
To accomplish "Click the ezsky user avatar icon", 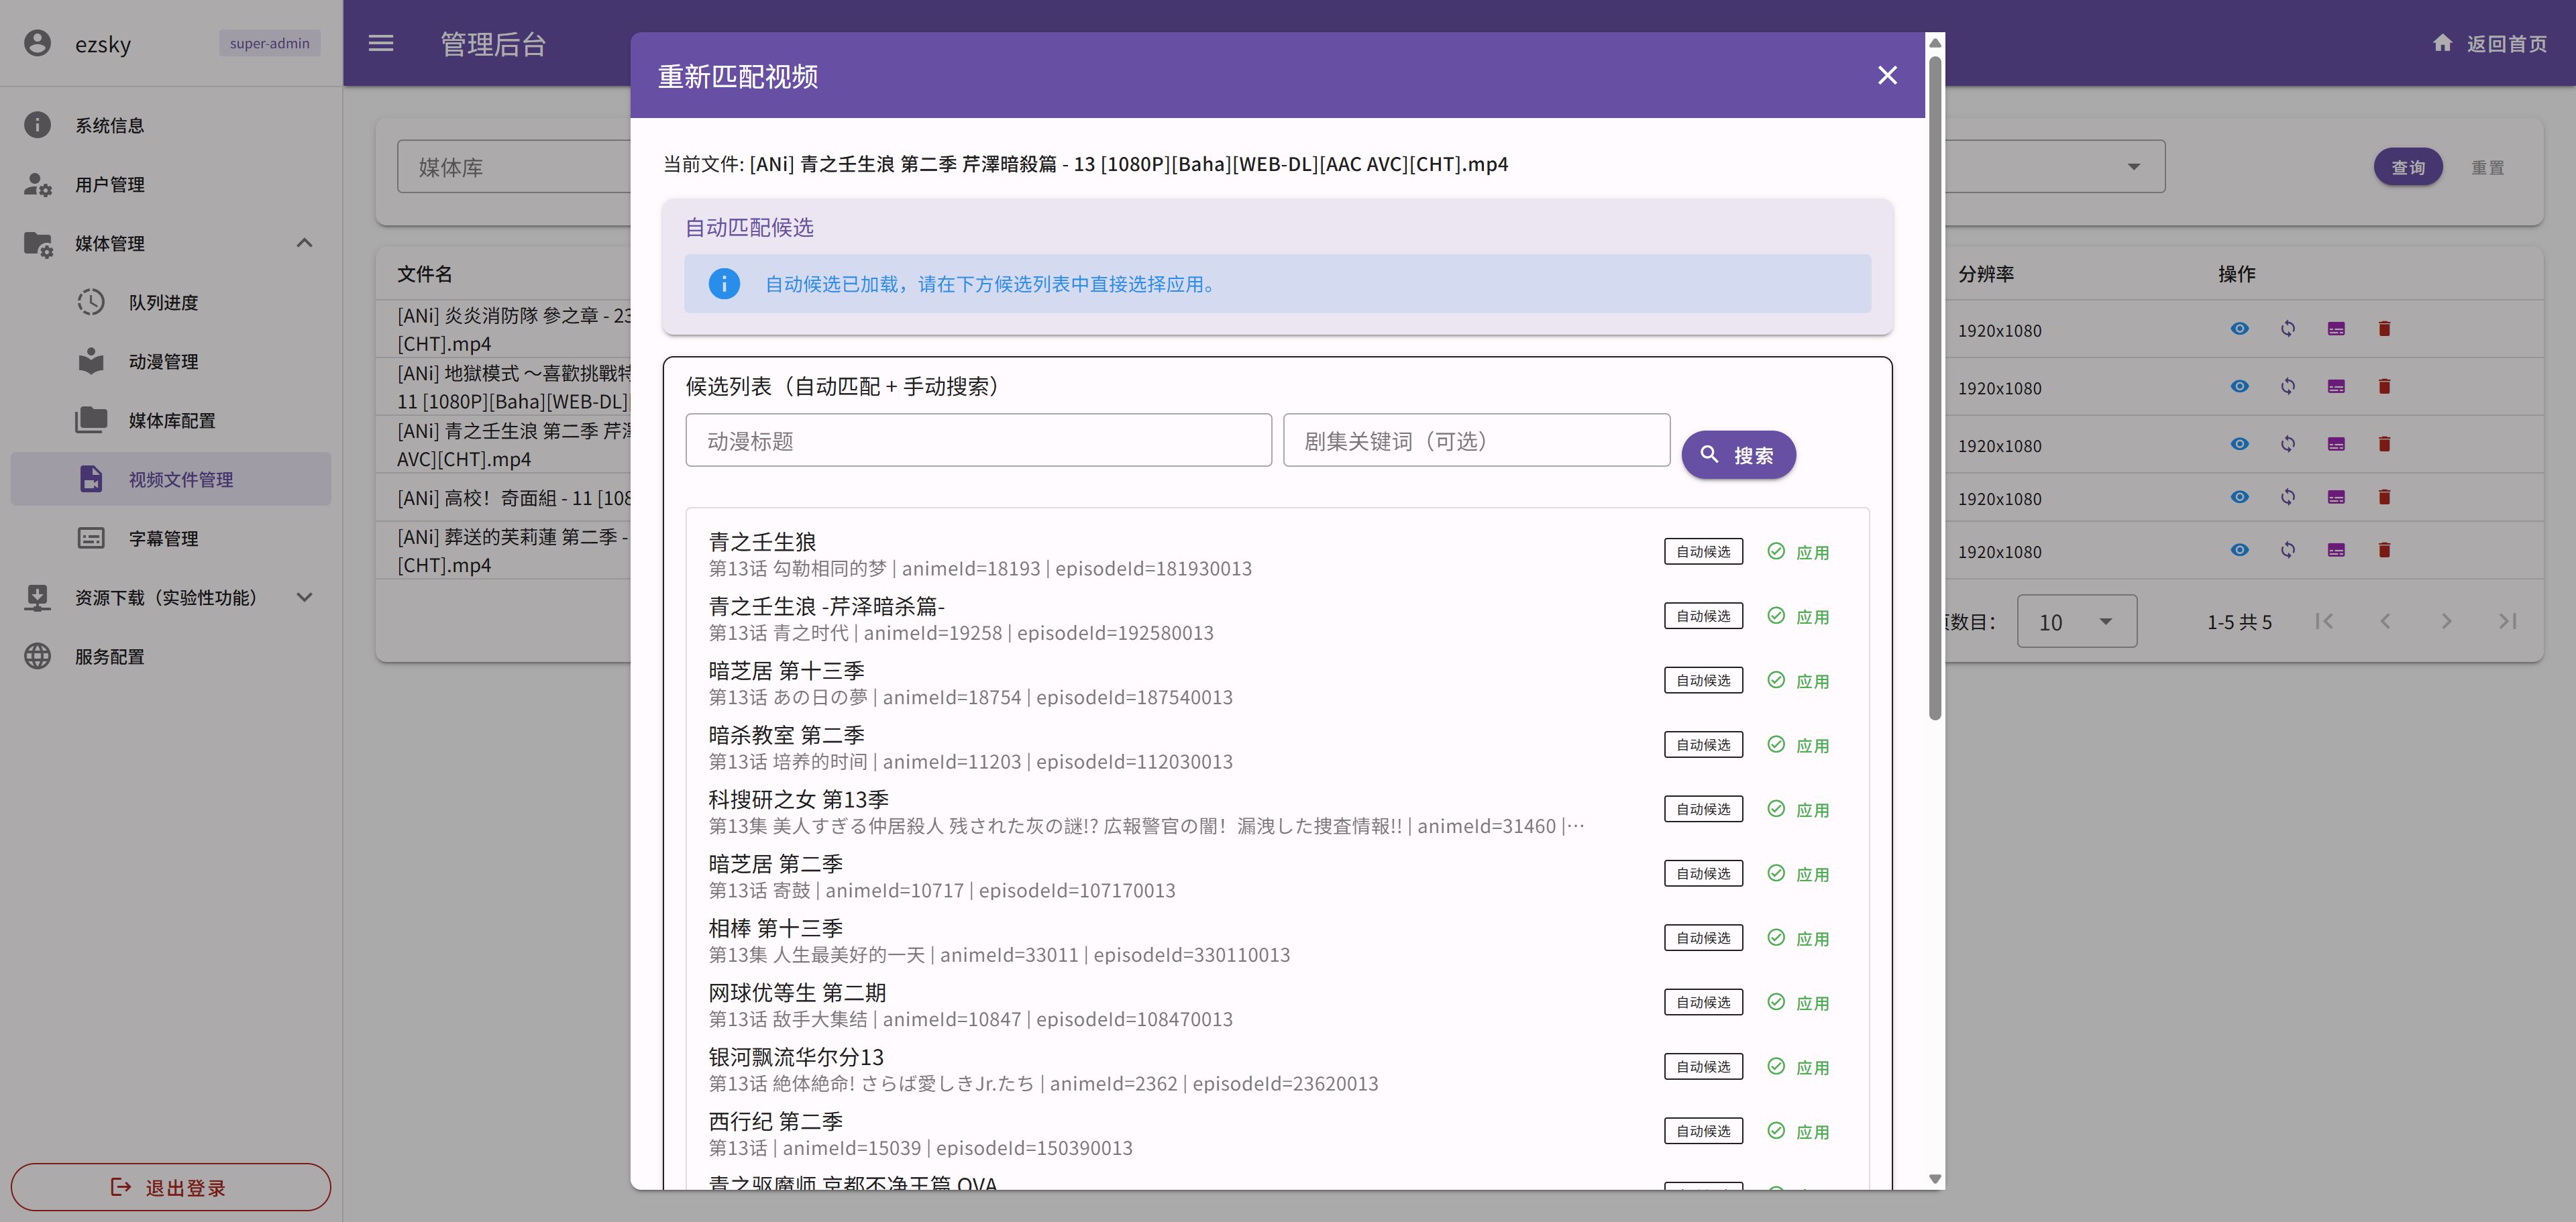I will [37, 43].
